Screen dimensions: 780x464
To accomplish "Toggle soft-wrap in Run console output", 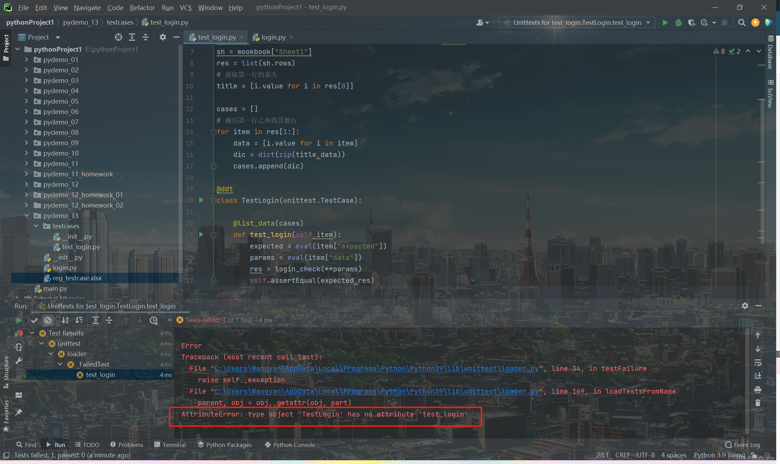I will 758,362.
